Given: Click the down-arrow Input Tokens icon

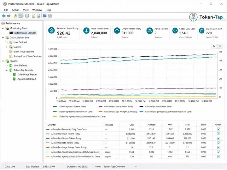Looking at the screenshot, I should (86, 31).
